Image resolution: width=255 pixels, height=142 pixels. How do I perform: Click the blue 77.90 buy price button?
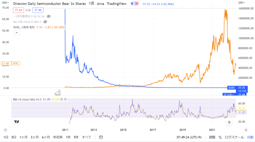coord(38,10)
